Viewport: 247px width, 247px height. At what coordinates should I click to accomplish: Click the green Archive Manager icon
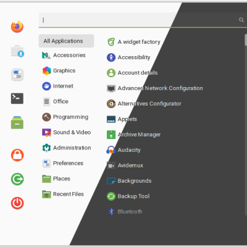click(x=111, y=135)
